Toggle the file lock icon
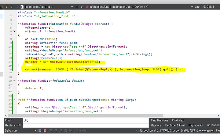The height and width of the screenshot is (135, 220). 17,7
